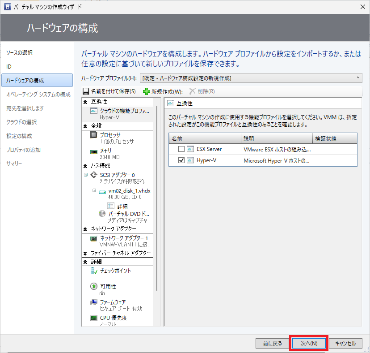Collapse the 互換性 tree section

coord(85,102)
